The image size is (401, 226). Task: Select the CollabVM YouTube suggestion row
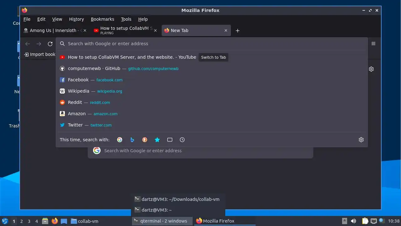[211, 57]
